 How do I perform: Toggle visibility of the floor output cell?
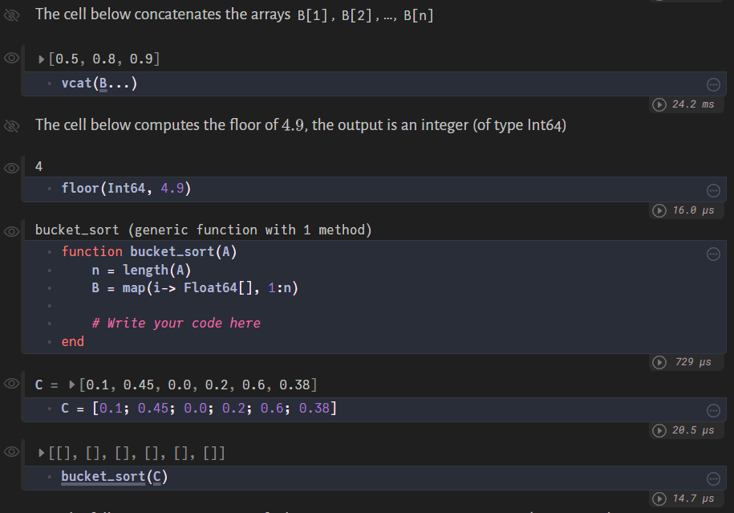[11, 166]
